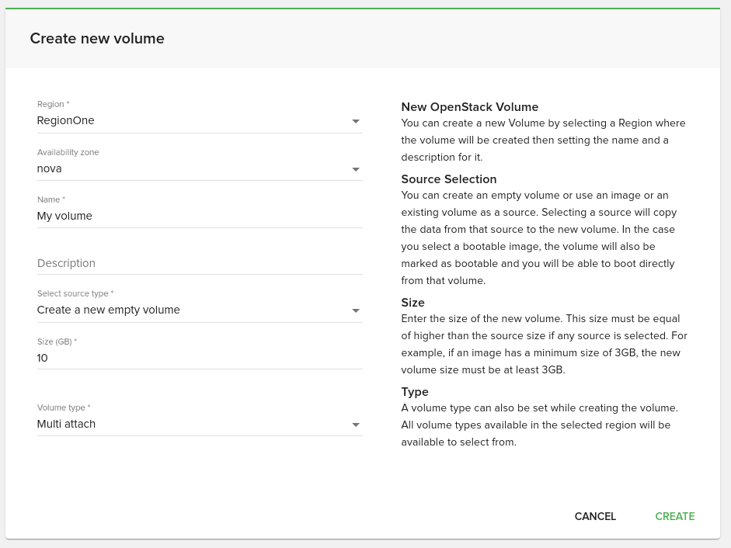Image resolution: width=731 pixels, height=548 pixels.
Task: Focus the Name field containing My volume
Action: click(x=200, y=217)
